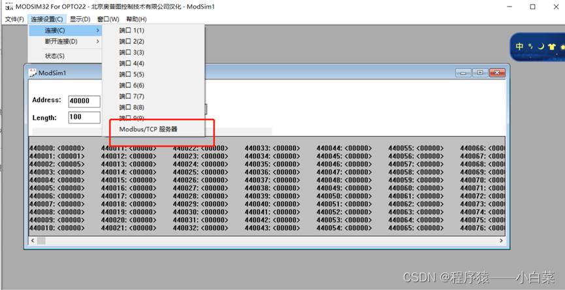Click the Length input field
The width and height of the screenshot is (565, 290).
84,117
